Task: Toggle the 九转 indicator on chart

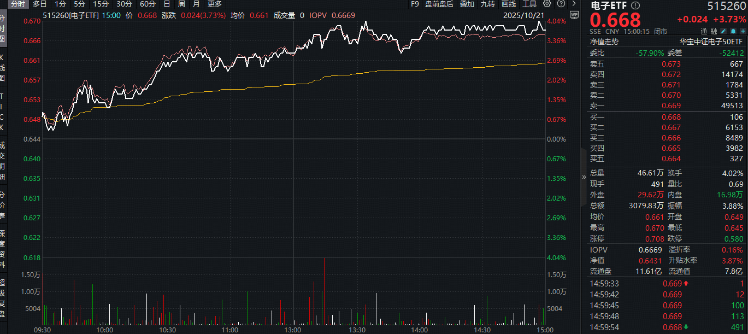Action: pyautogui.click(x=488, y=4)
